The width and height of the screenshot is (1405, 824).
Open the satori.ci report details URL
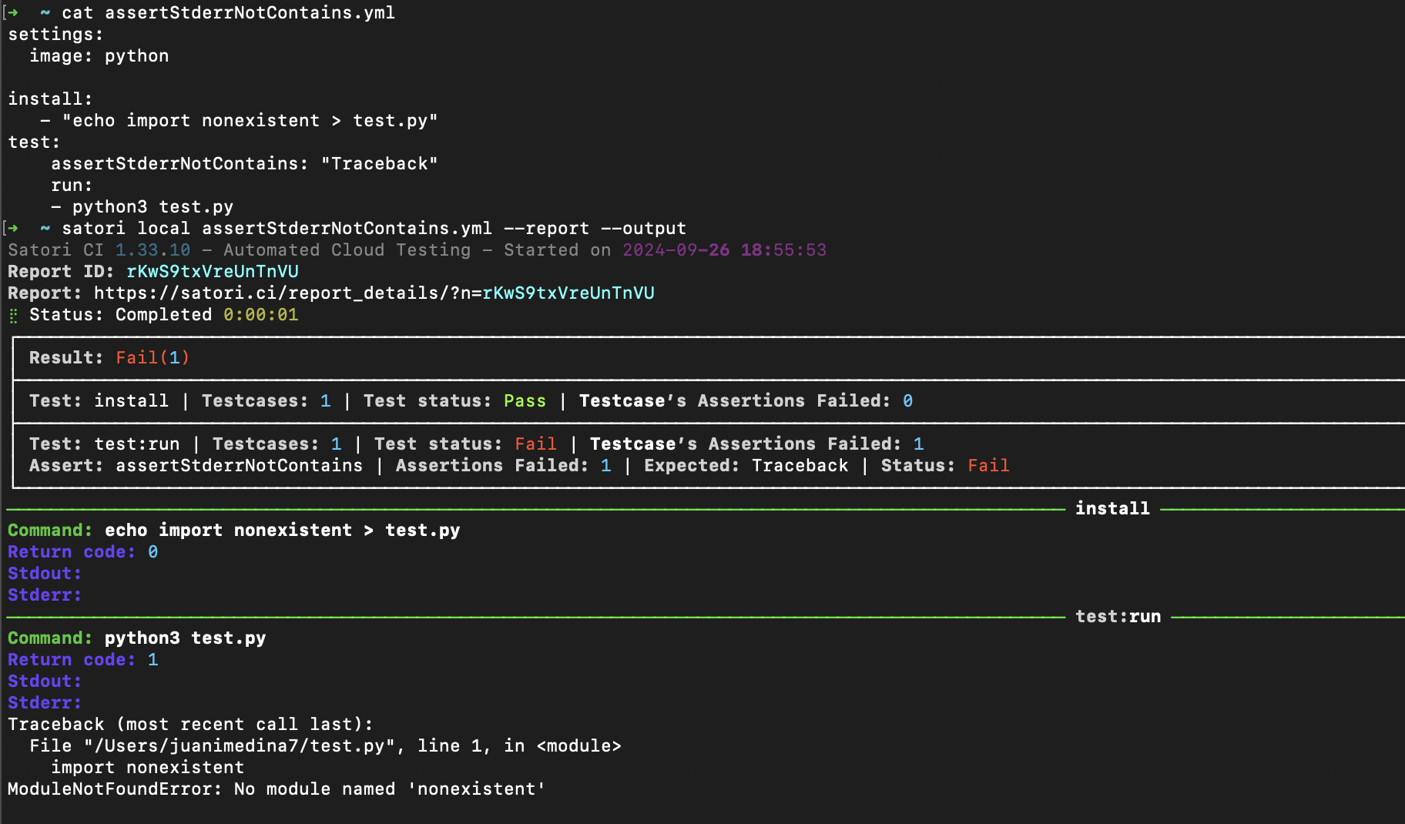374,293
